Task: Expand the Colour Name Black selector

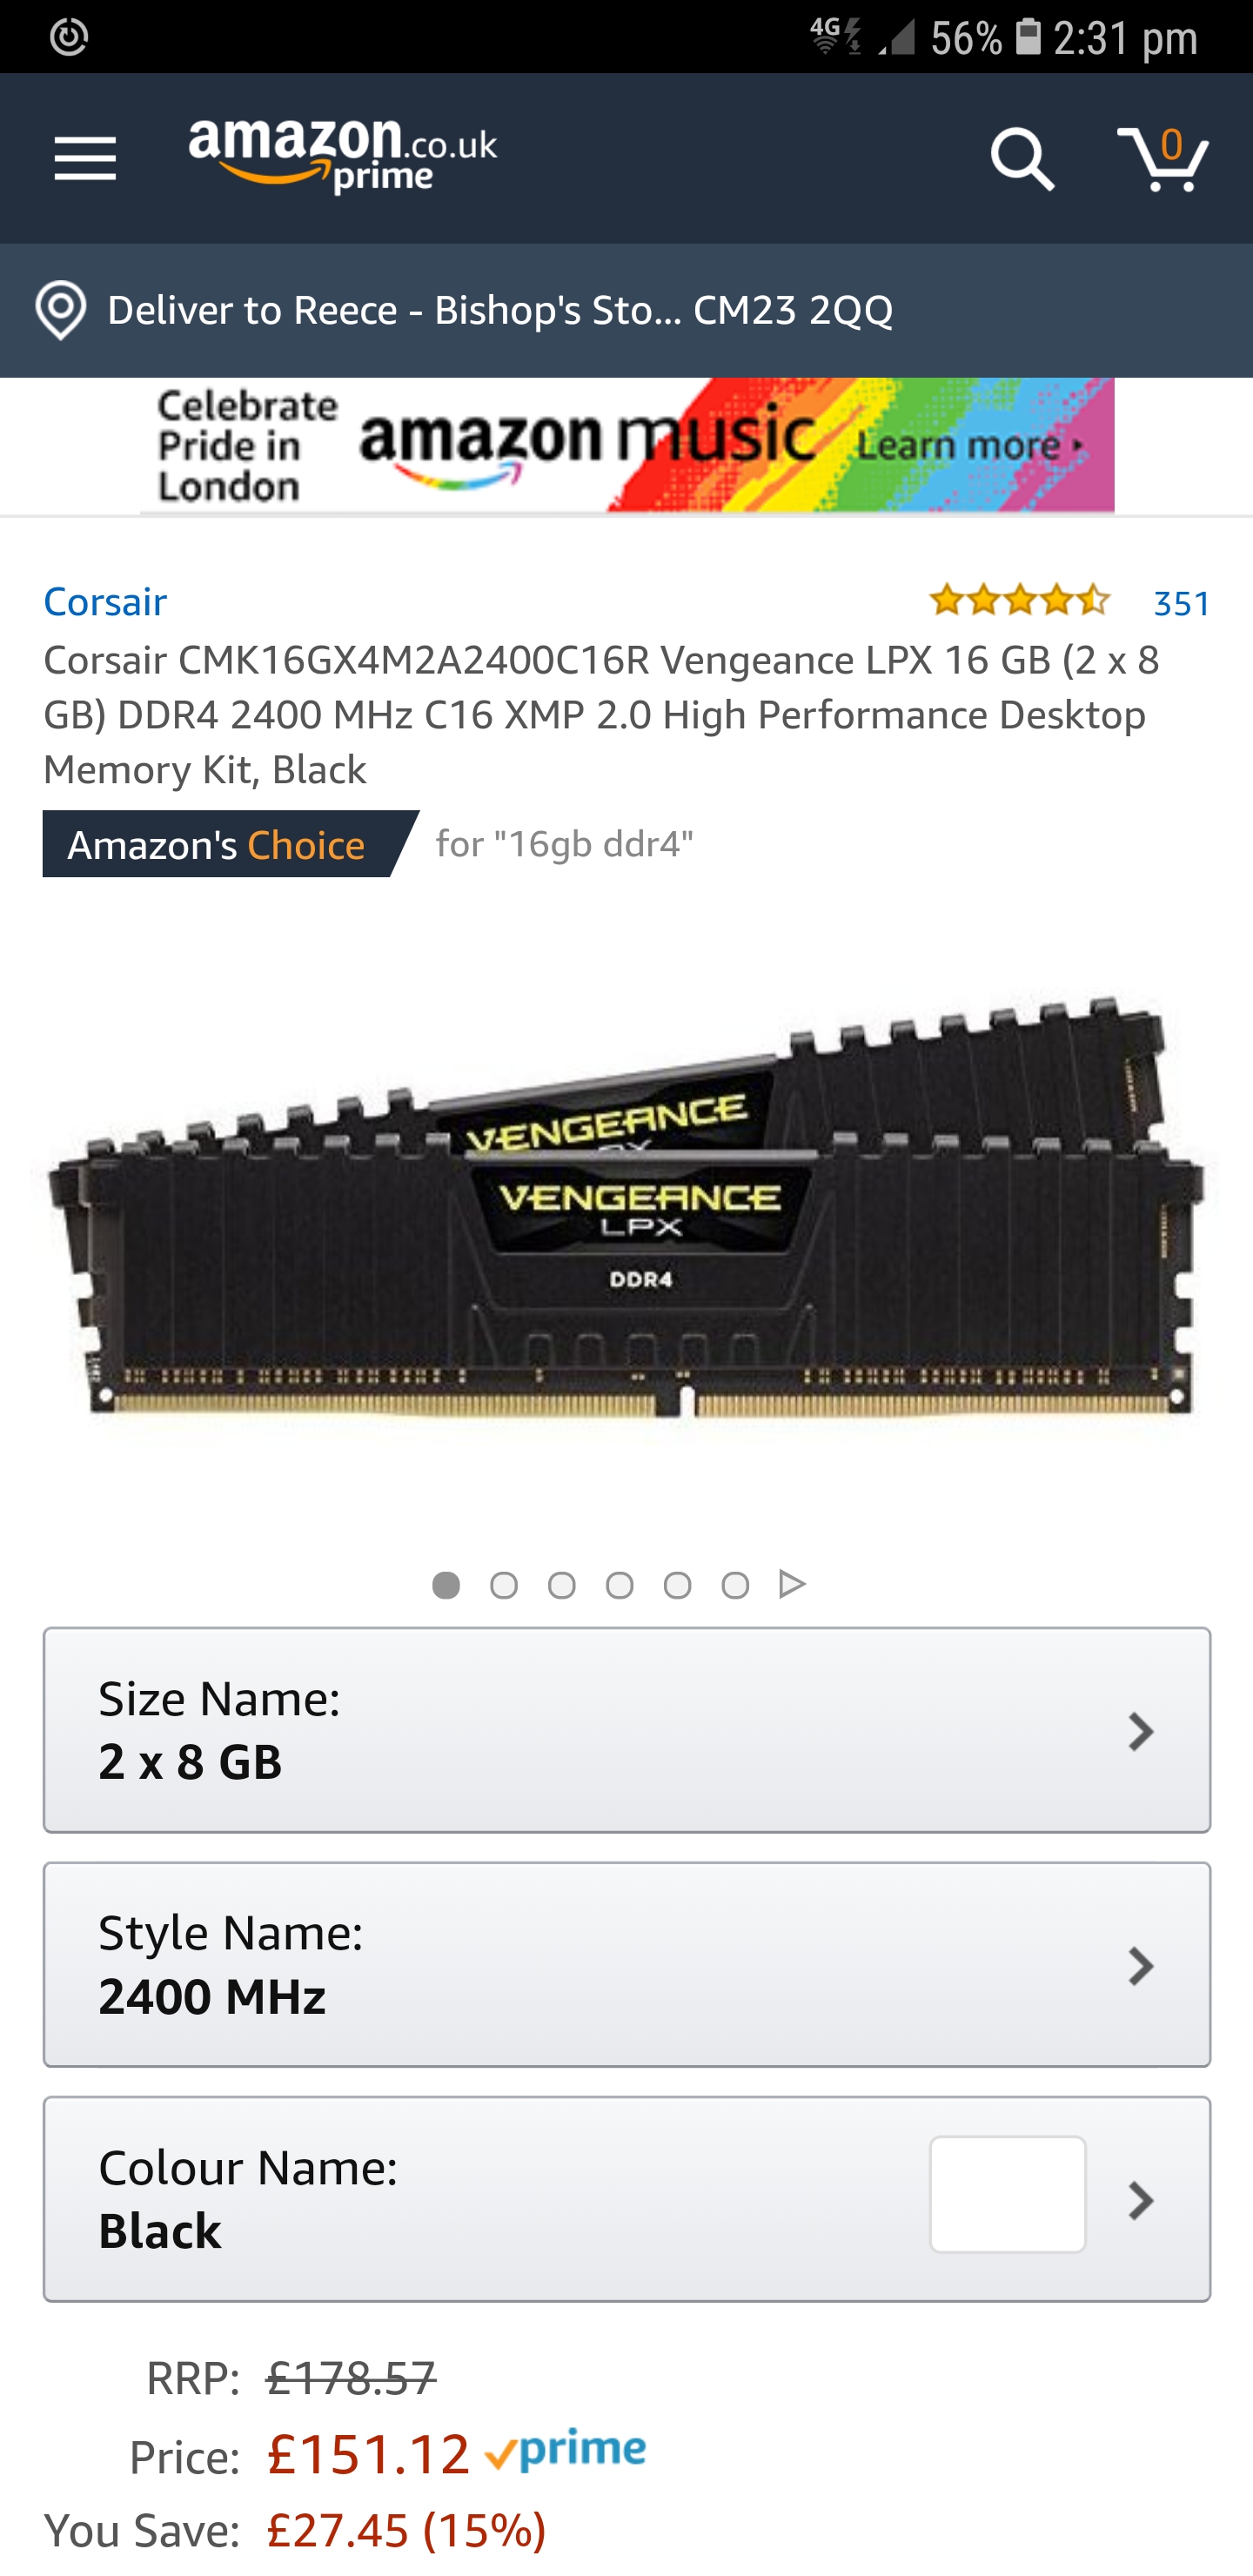Action: (627, 2199)
